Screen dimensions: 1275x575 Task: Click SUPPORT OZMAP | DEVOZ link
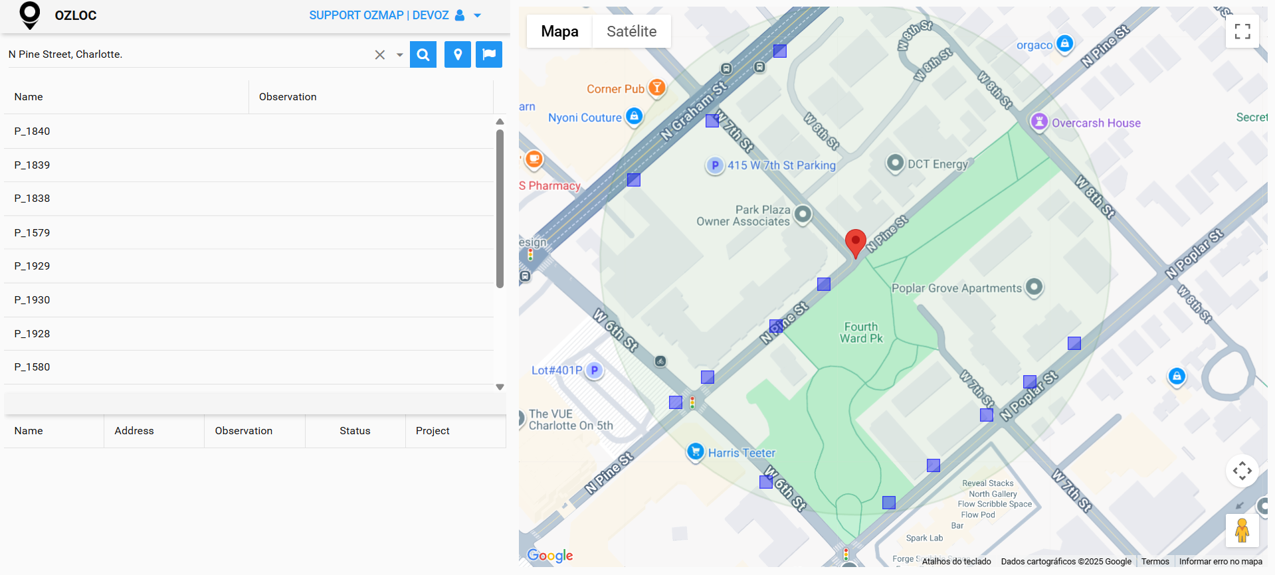click(379, 15)
